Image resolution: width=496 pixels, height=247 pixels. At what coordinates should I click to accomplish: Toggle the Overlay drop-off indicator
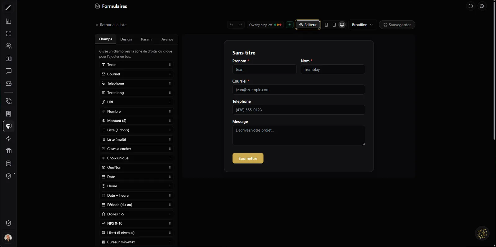[265, 25]
